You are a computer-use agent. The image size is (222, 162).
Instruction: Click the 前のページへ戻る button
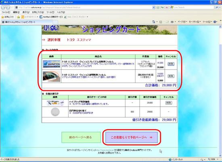pyautogui.click(x=81, y=137)
